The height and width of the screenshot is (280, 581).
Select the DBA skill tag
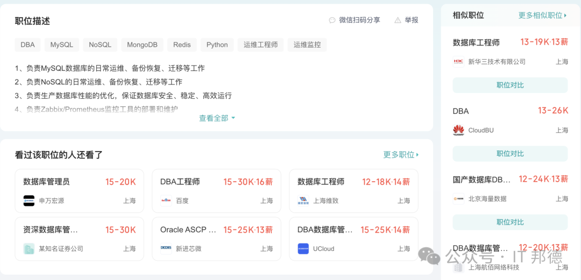28,45
